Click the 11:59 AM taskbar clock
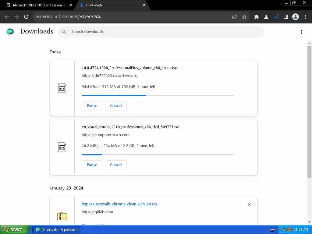The height and width of the screenshot is (234, 312). pyautogui.click(x=301, y=230)
